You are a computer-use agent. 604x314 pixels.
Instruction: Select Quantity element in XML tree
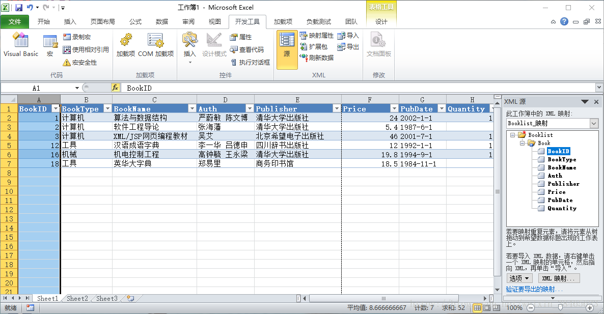tap(562, 208)
